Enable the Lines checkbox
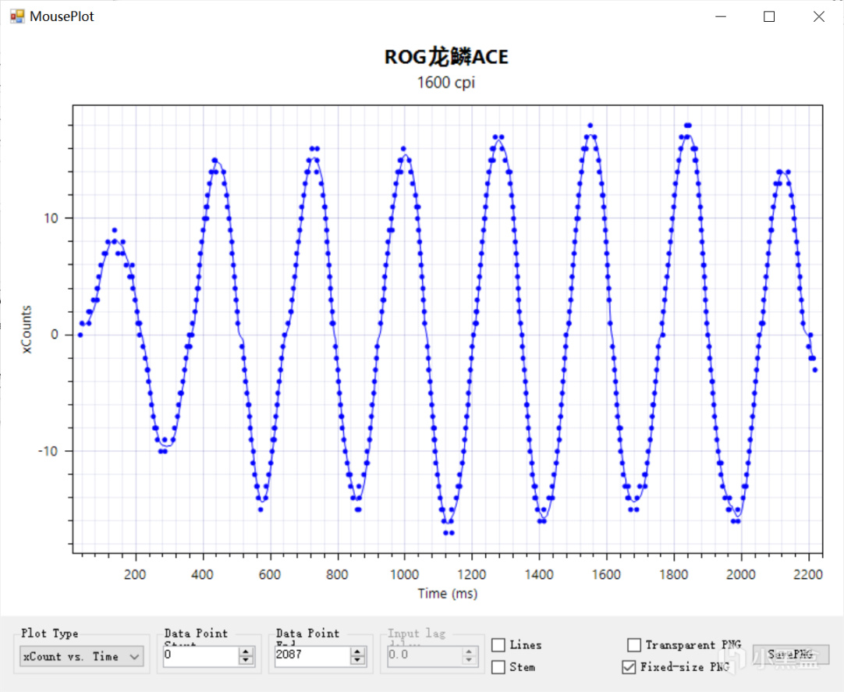Image resolution: width=844 pixels, height=692 pixels. click(x=498, y=644)
